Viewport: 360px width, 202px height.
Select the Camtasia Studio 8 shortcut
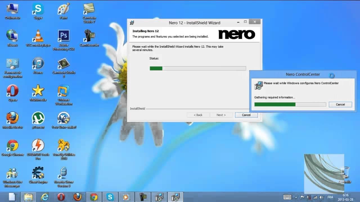[64, 68]
